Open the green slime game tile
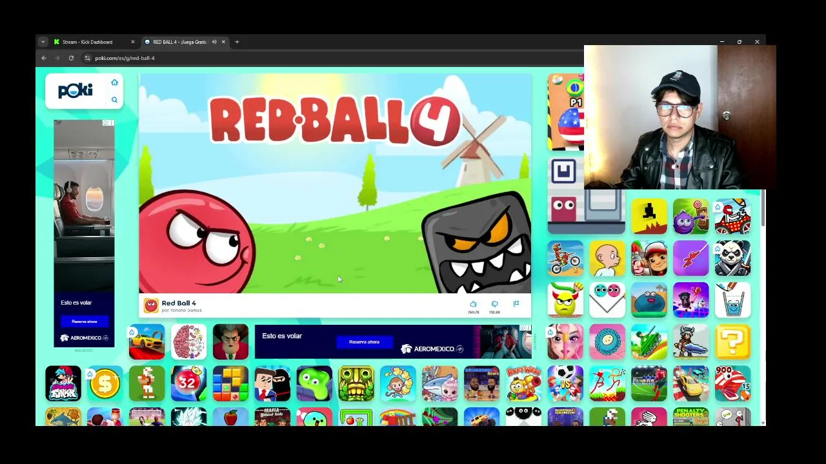This screenshot has height=464, width=826. click(314, 383)
